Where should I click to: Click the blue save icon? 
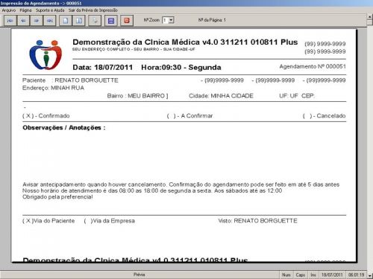tap(111, 21)
